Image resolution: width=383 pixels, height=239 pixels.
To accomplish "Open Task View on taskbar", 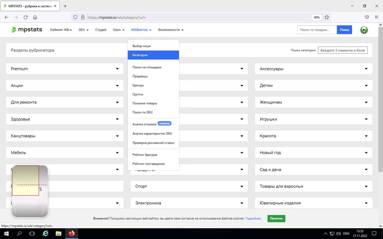I will 32,234.
